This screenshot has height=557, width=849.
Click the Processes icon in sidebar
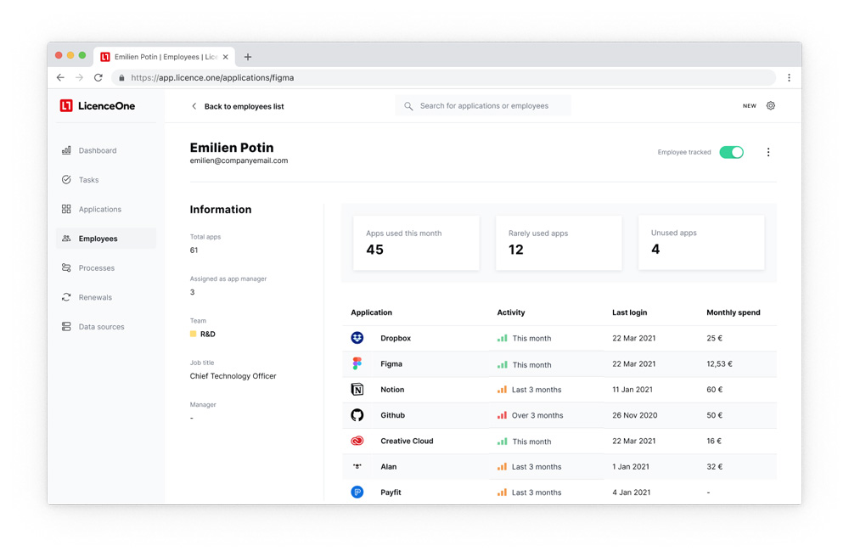[x=66, y=267]
